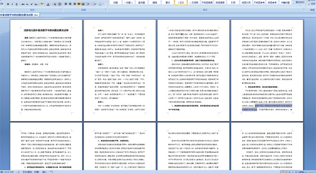Click the 50% zoom level
Screen dimensions: 316x173
[x=302, y=172]
